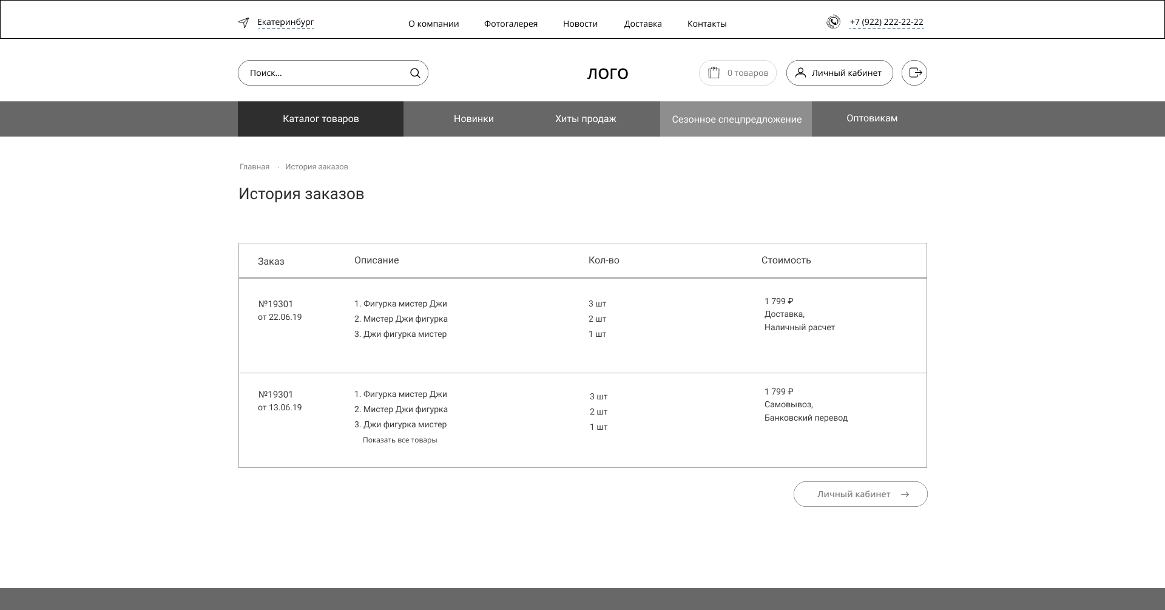
Task: Select Сезонное спецпредложение tab
Action: [x=736, y=120]
